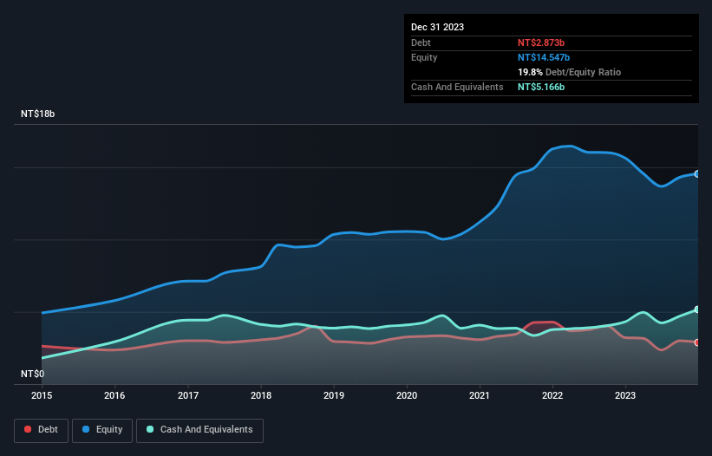Viewport: 712px width, 456px height.
Task: Click the Equity label in tooltip
Action: [x=424, y=57]
